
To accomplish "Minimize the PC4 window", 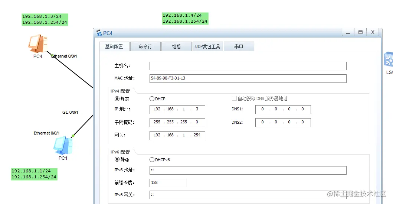I will [348, 32].
